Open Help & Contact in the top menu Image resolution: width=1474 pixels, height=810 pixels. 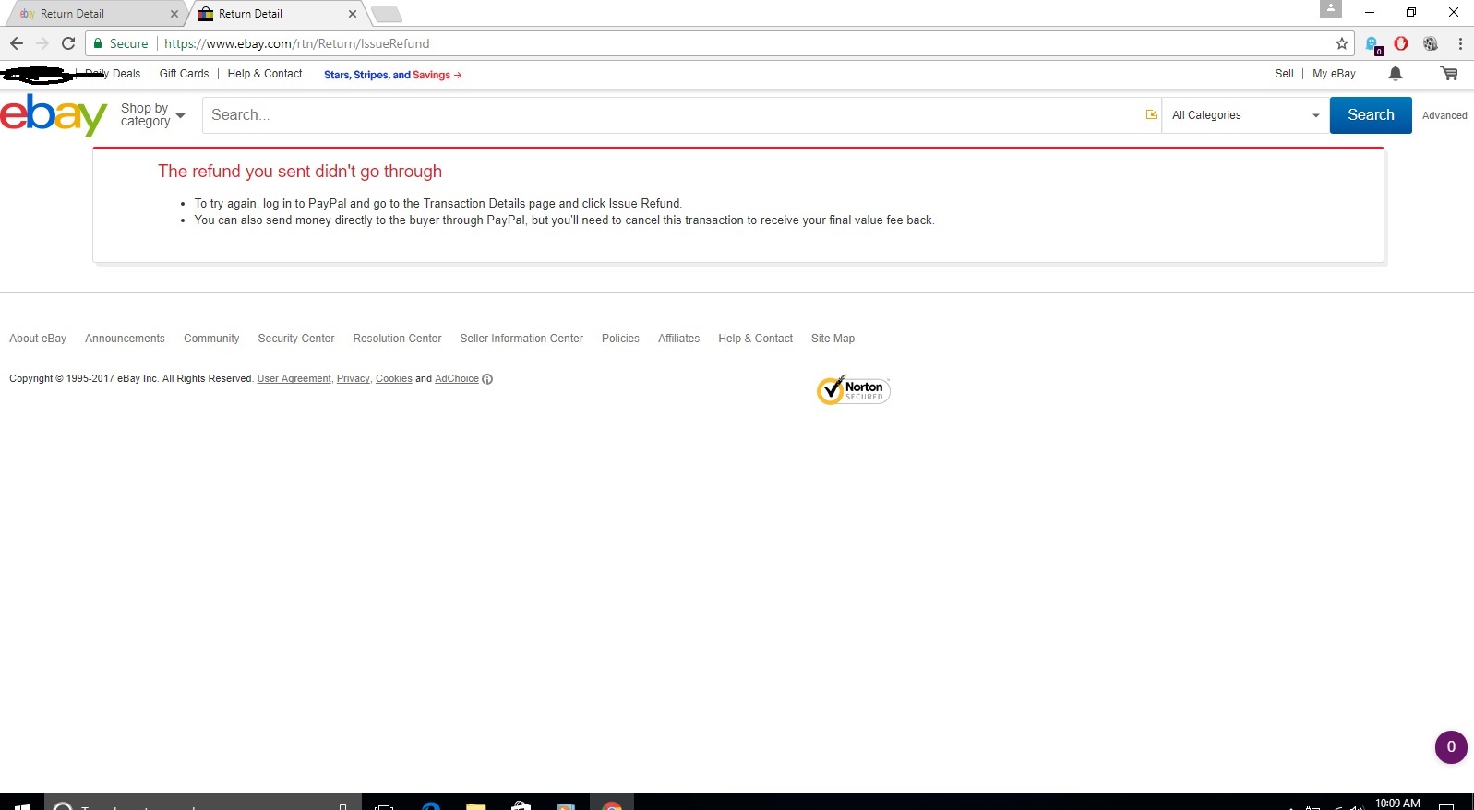pyautogui.click(x=265, y=74)
